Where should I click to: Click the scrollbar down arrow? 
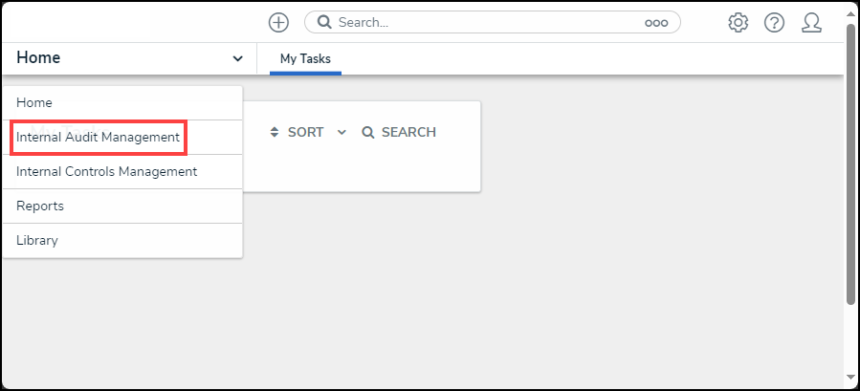(x=850, y=377)
